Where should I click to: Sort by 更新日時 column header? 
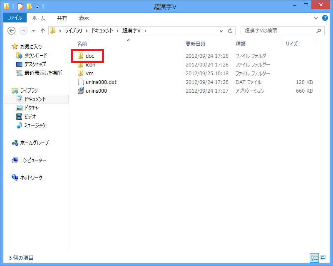(196, 44)
